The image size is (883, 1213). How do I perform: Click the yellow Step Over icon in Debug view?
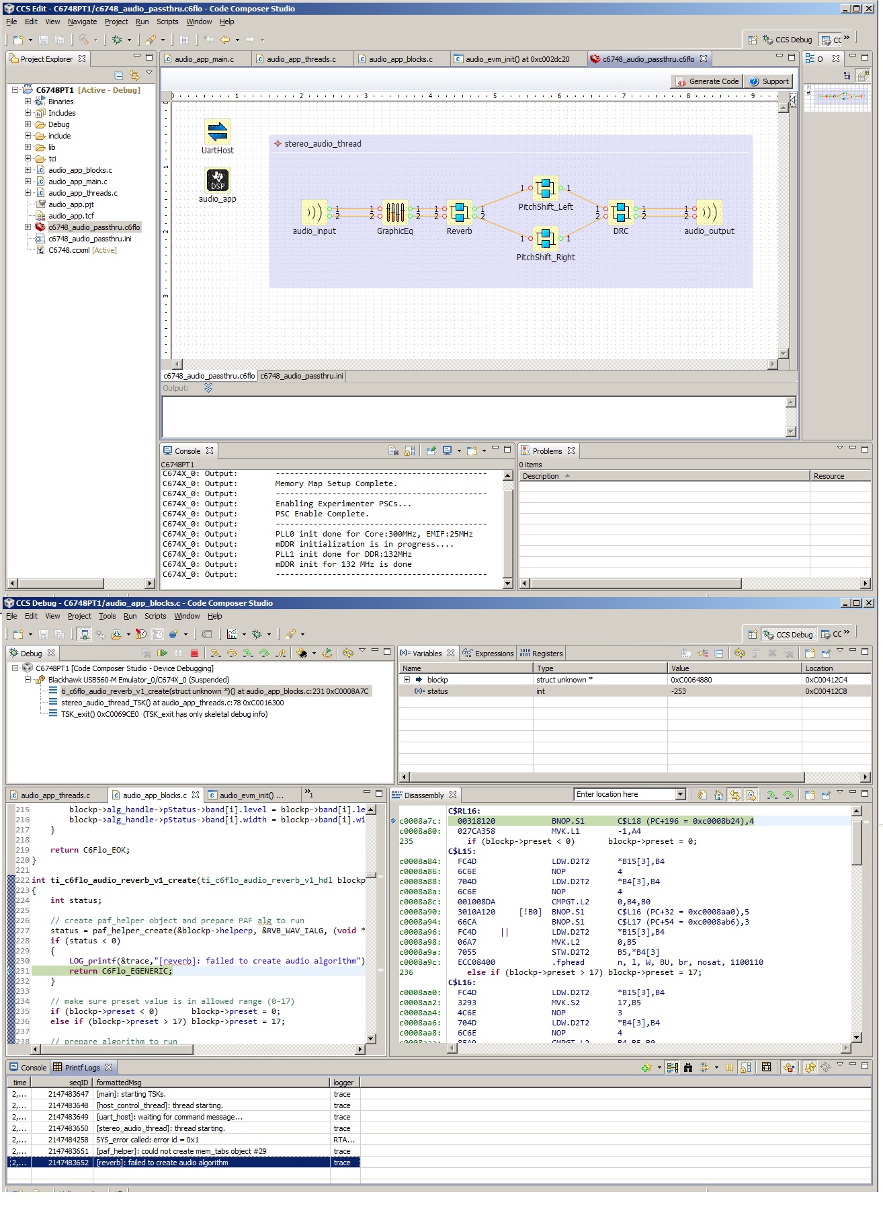tap(232, 653)
